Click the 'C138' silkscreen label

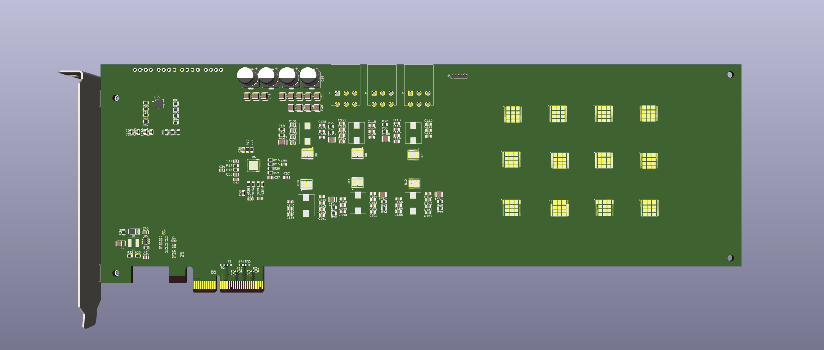290,217
